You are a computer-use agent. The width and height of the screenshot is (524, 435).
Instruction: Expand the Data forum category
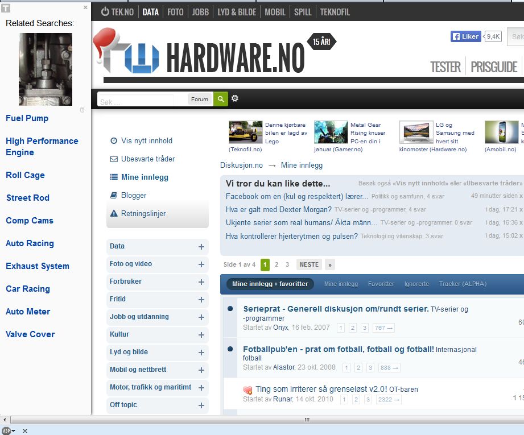click(201, 247)
